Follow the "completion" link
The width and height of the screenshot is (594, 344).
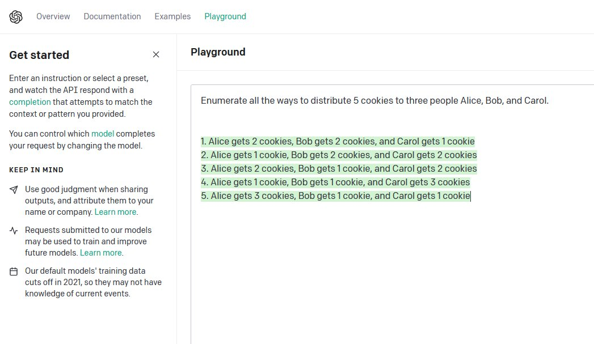click(30, 102)
